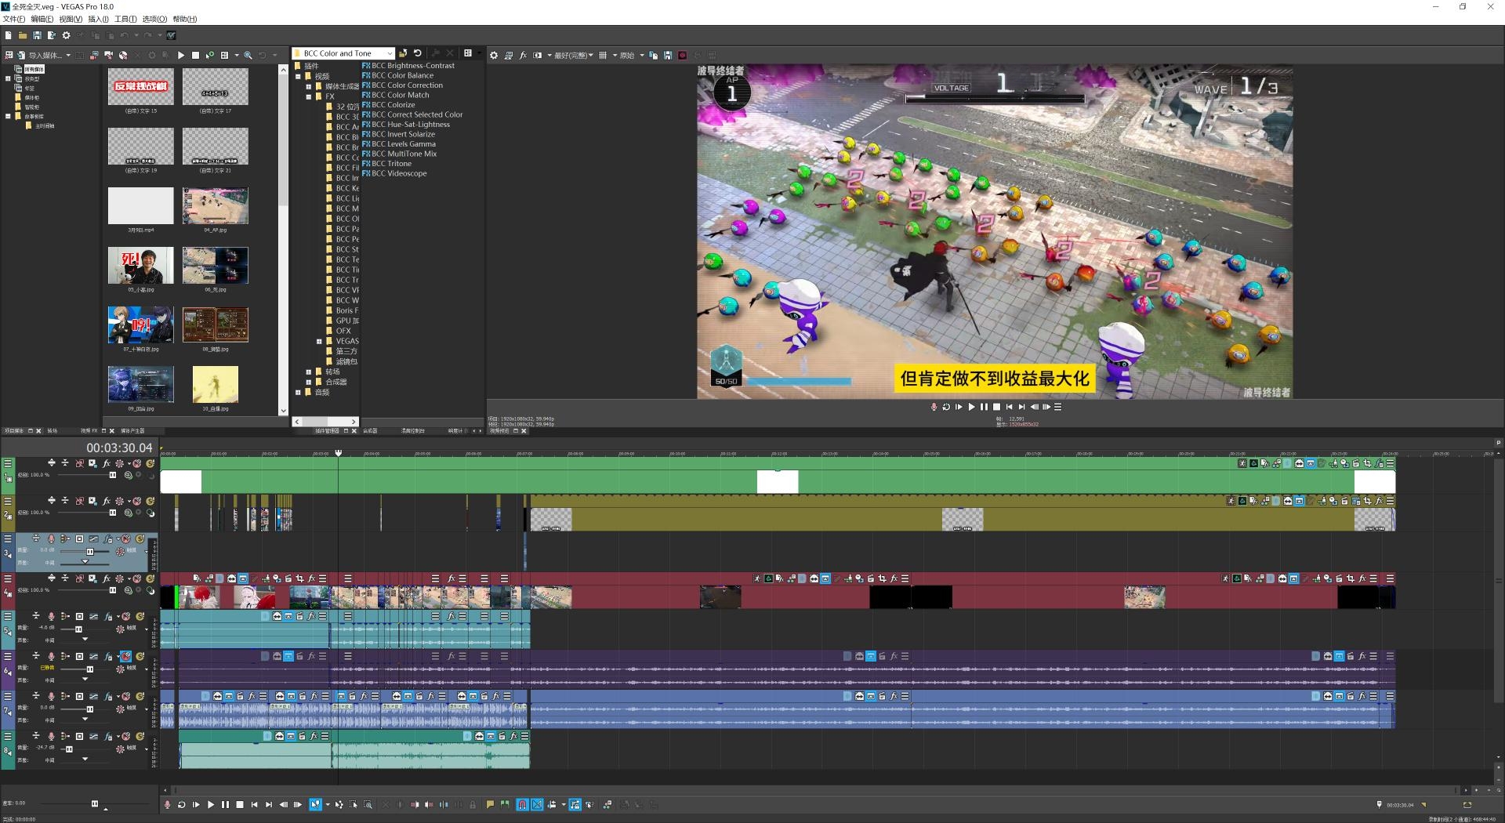This screenshot has width=1505, height=823.
Task: Play the timeline from the bottom transport bar
Action: click(x=210, y=804)
